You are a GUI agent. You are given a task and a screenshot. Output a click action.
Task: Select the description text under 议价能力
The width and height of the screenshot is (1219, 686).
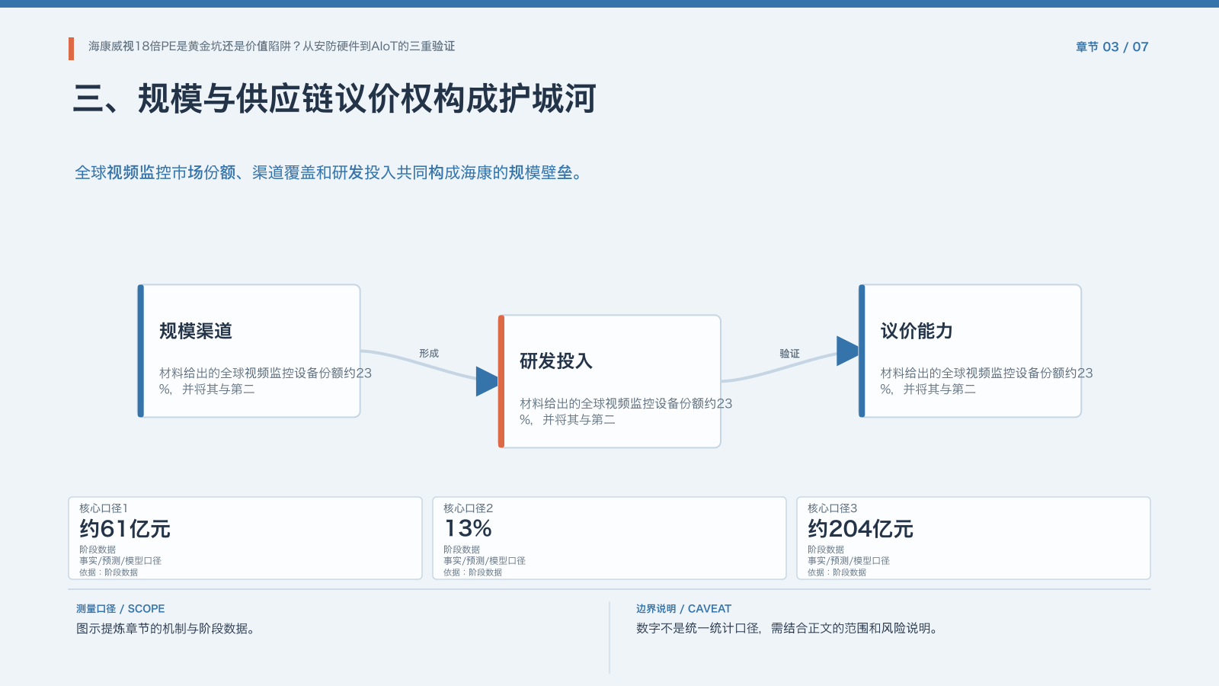pos(987,381)
